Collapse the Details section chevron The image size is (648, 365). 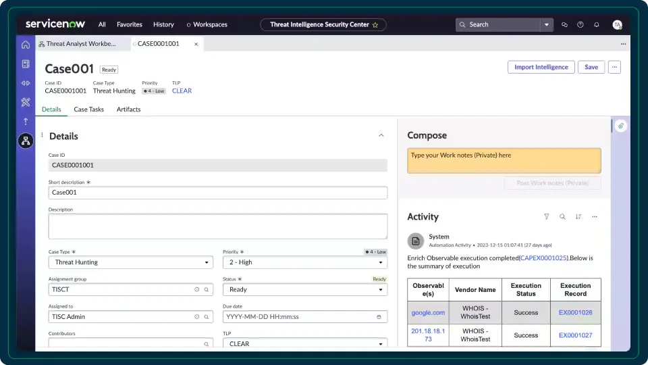pos(381,135)
